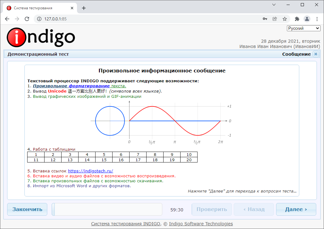Viewport: 324px width, 229px height.
Task: Click the text 4. Работа с таблицами
Action: click(x=51, y=149)
